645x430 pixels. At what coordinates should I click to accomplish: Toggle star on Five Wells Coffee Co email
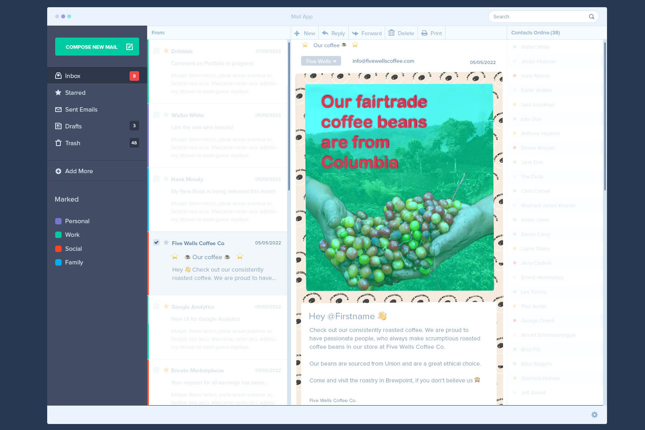(x=166, y=242)
